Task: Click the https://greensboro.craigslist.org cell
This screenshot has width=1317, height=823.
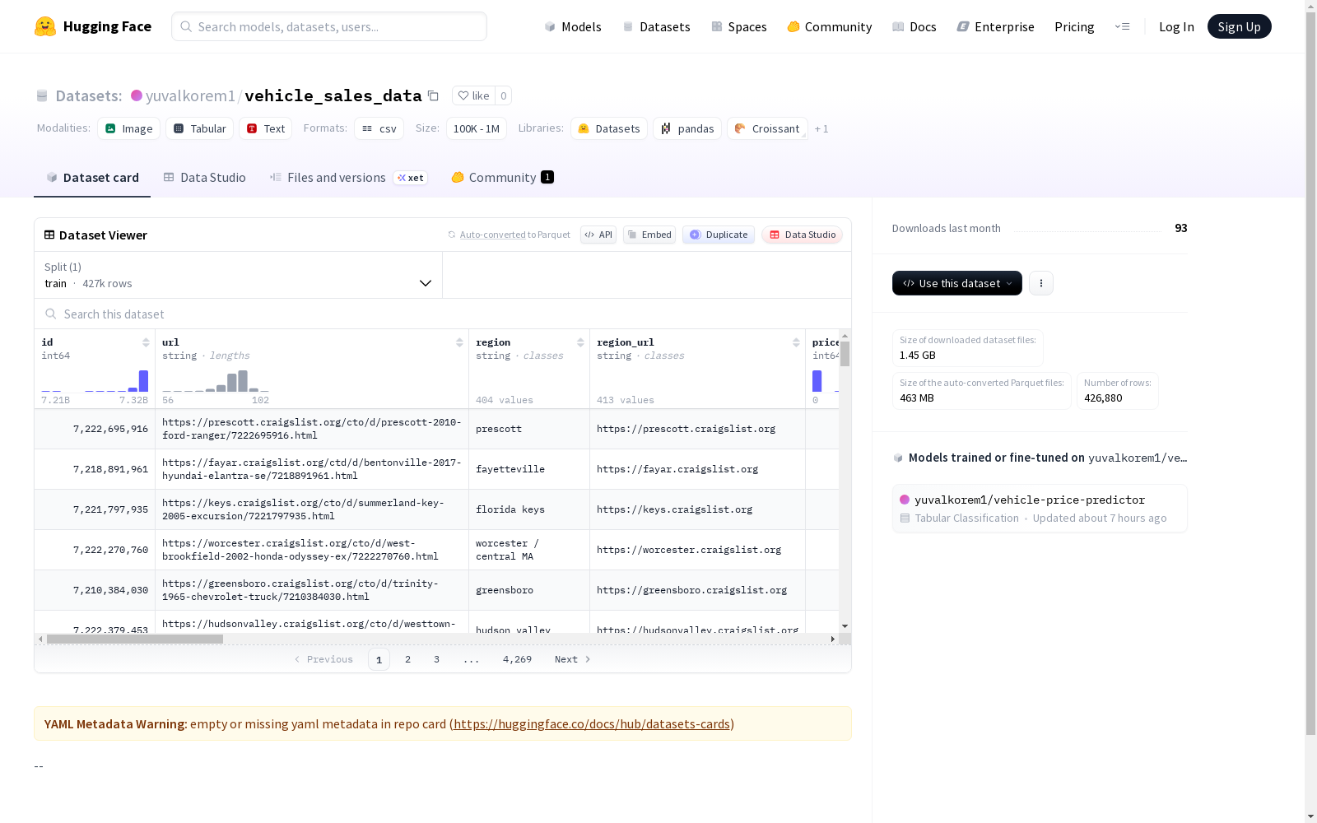Action: click(x=697, y=590)
